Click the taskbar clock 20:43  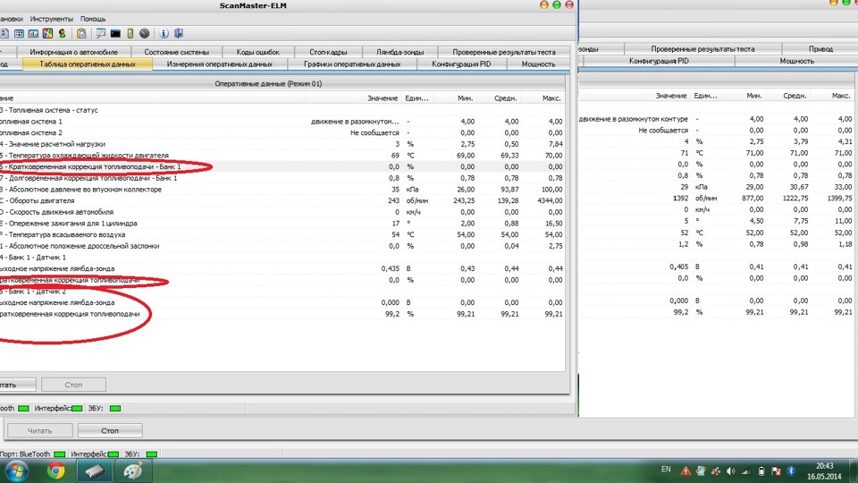click(824, 465)
